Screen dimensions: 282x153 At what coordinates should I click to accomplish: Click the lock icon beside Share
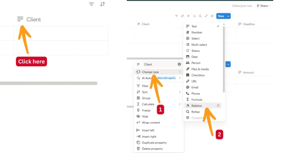click(258, 6)
